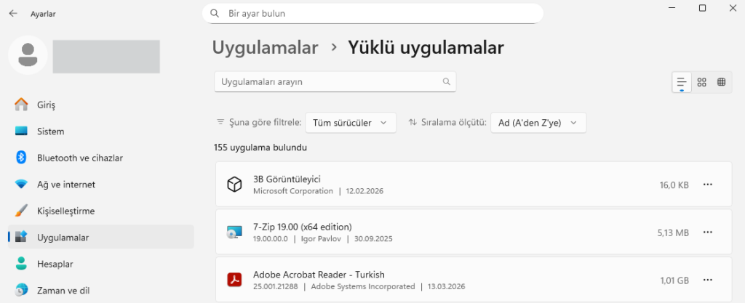The width and height of the screenshot is (745, 303).
Task: Click the Bir ayar bulun search box
Action: point(372,13)
